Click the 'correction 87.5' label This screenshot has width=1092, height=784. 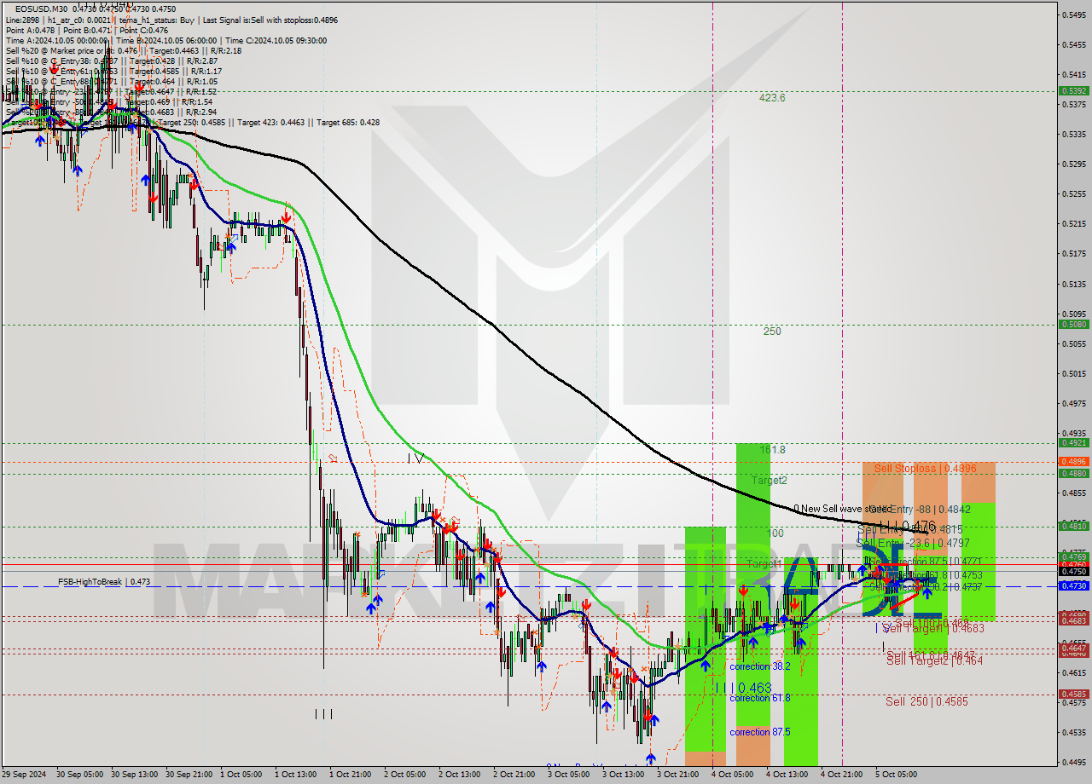click(759, 732)
